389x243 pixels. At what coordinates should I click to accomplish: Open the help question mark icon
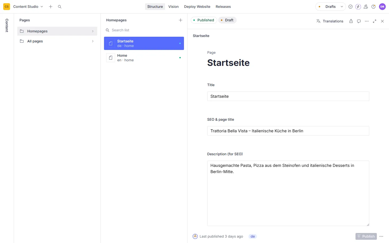pyautogui.click(x=374, y=6)
